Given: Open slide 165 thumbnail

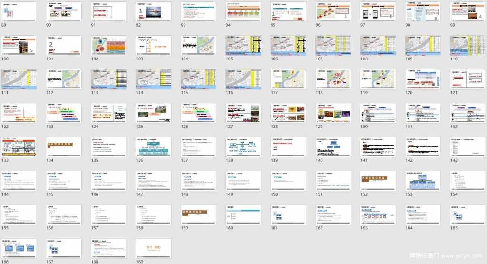Looking at the screenshot, I should [x=467, y=215].
